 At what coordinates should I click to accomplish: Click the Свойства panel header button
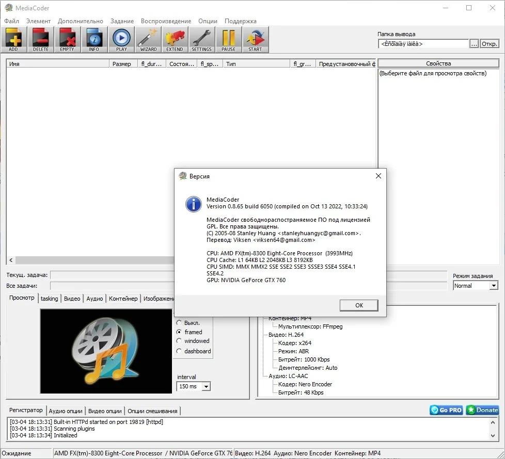pos(438,63)
